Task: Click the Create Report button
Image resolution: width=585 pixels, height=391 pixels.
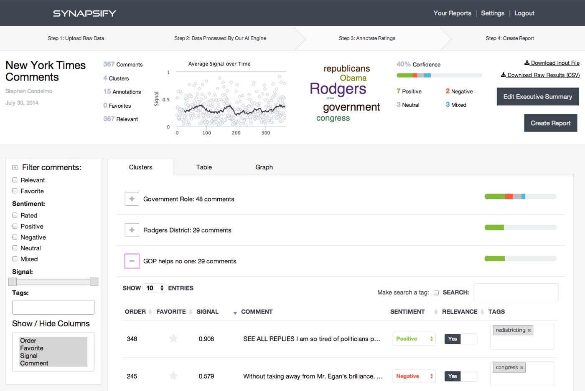Action: pyautogui.click(x=550, y=123)
